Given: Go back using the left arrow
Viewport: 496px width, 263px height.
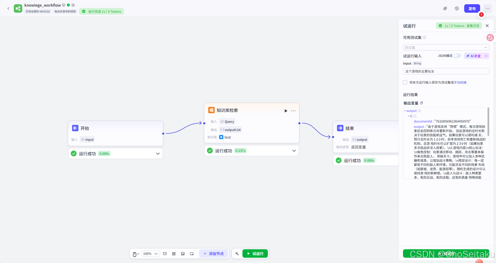Looking at the screenshot, I should [8, 8].
